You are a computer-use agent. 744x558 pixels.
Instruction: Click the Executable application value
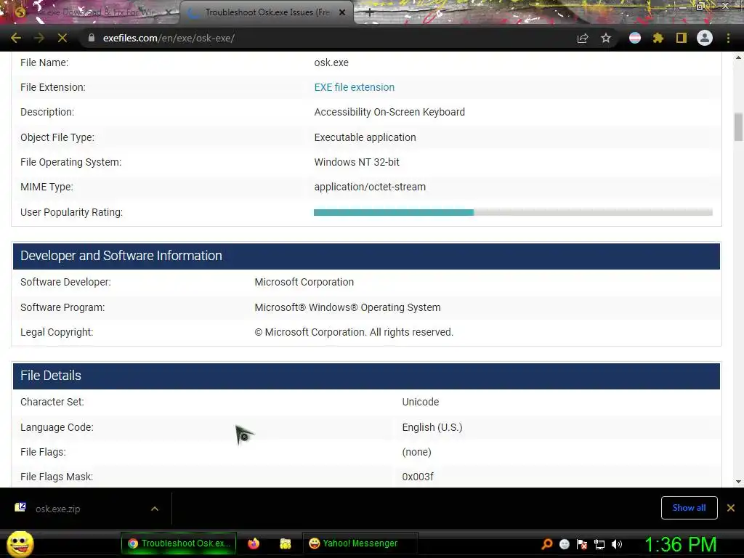(x=365, y=137)
